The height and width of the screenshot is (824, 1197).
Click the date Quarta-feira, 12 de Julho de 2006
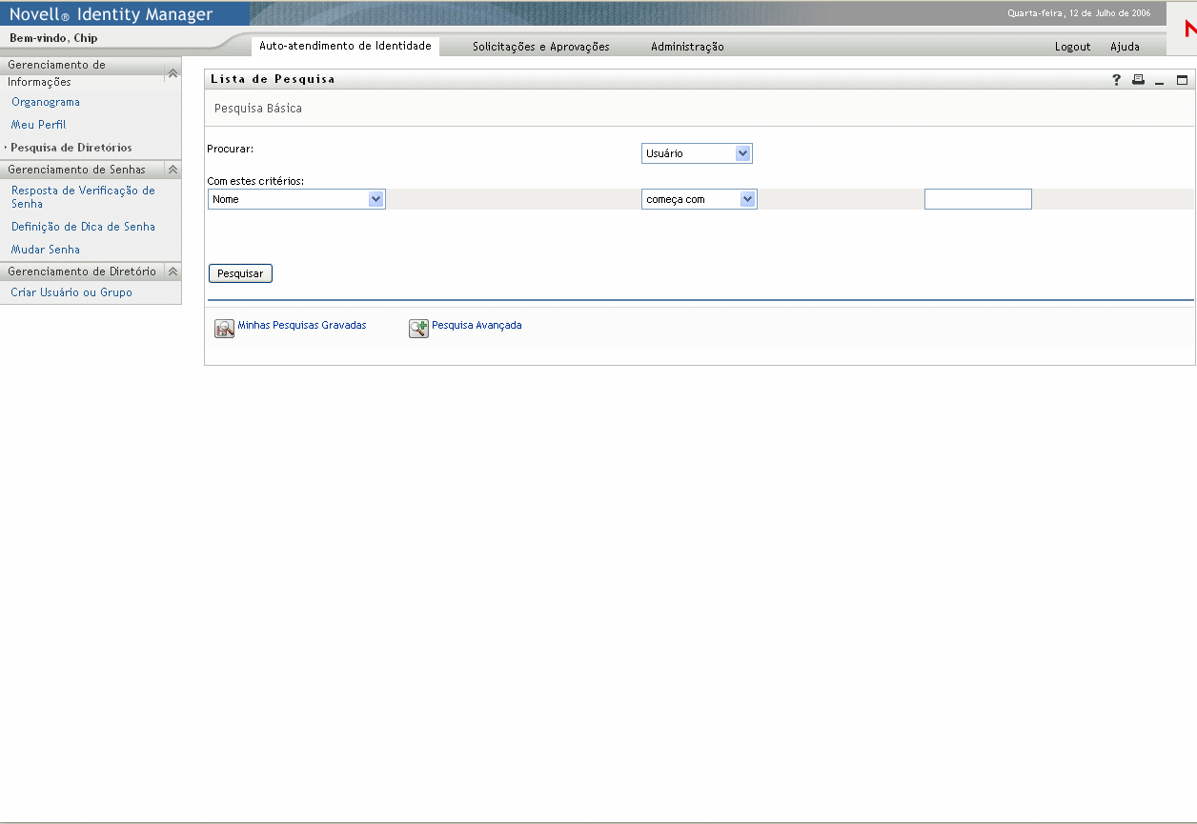[x=1079, y=13]
